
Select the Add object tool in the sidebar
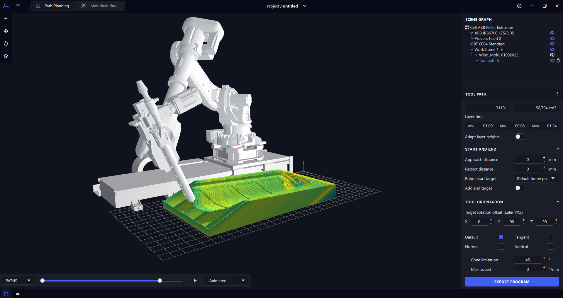point(6,18)
